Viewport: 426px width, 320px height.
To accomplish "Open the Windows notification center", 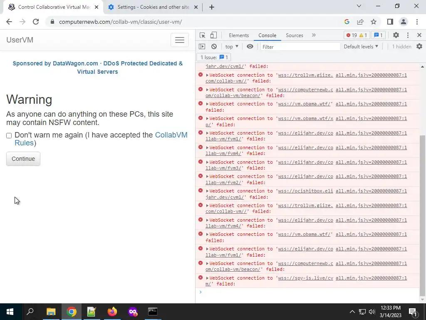I will pos(413,312).
